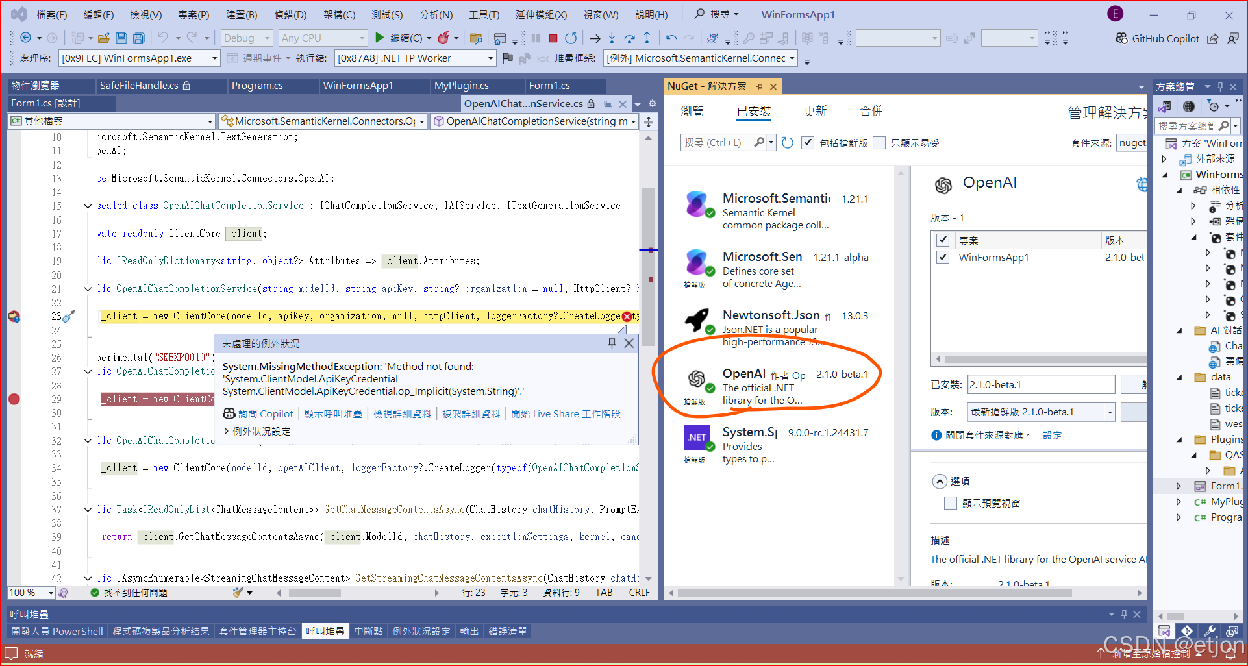This screenshot has width=1248, height=666.
Task: Click the Step Out up-arrow icon
Action: point(647,38)
